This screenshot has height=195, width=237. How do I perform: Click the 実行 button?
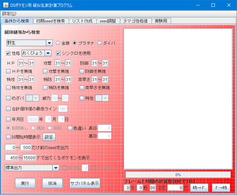point(25,183)
